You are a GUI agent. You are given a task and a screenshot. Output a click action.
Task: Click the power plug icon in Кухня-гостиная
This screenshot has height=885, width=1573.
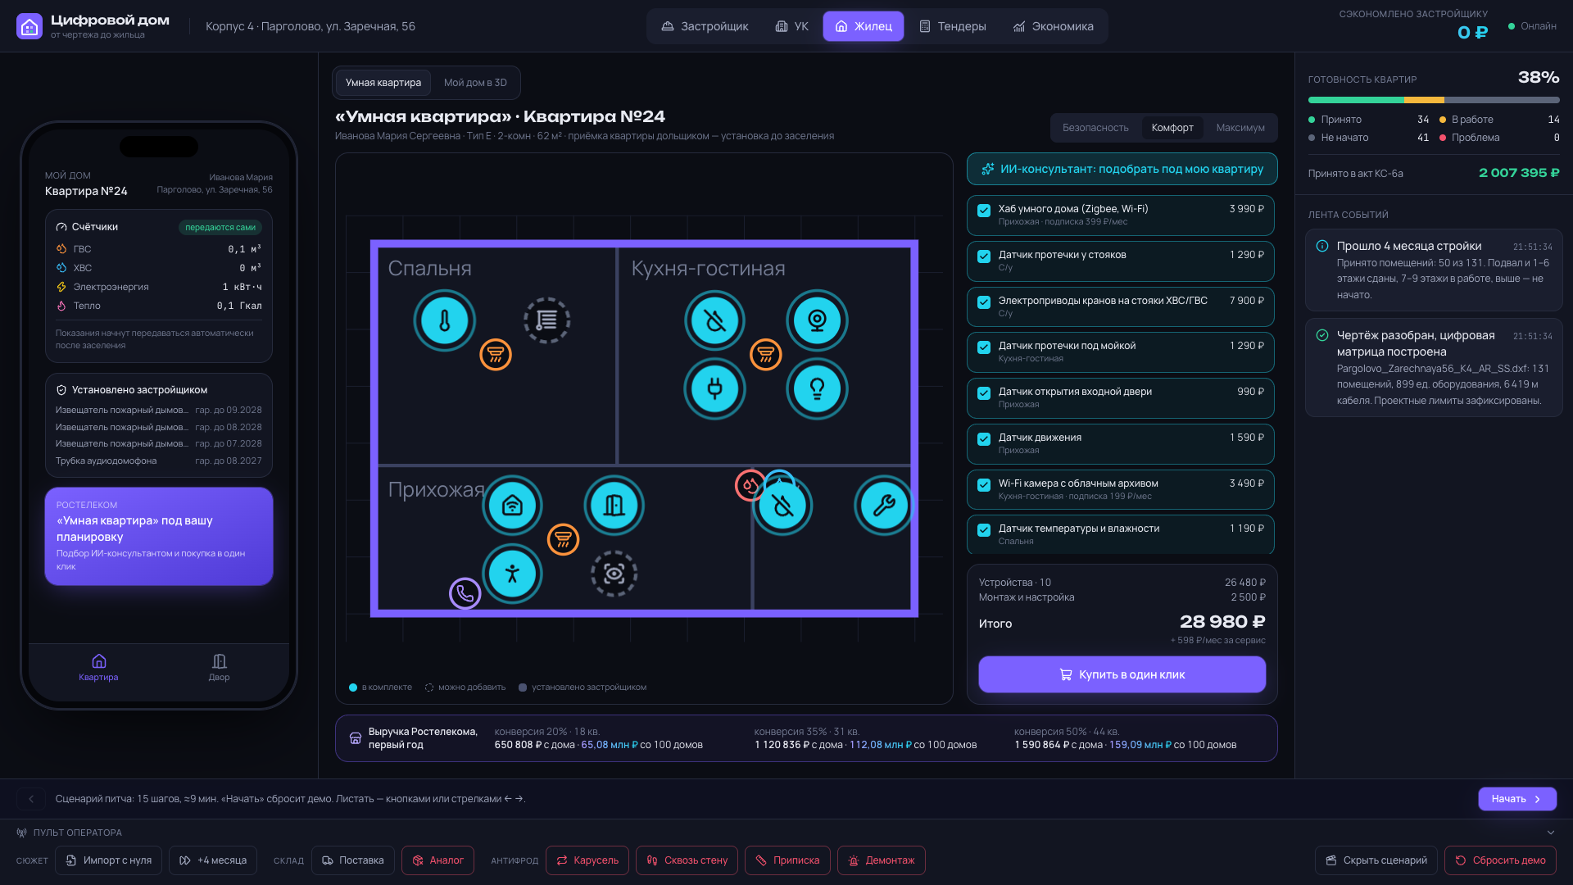[714, 388]
